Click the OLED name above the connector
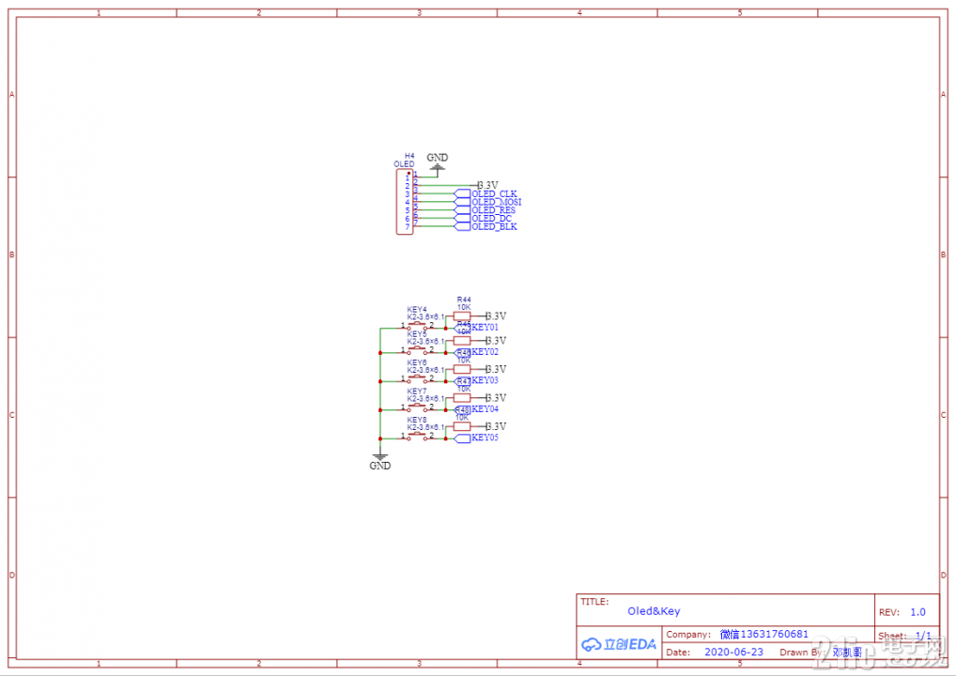Viewport: 956px width, 676px height. (x=404, y=164)
